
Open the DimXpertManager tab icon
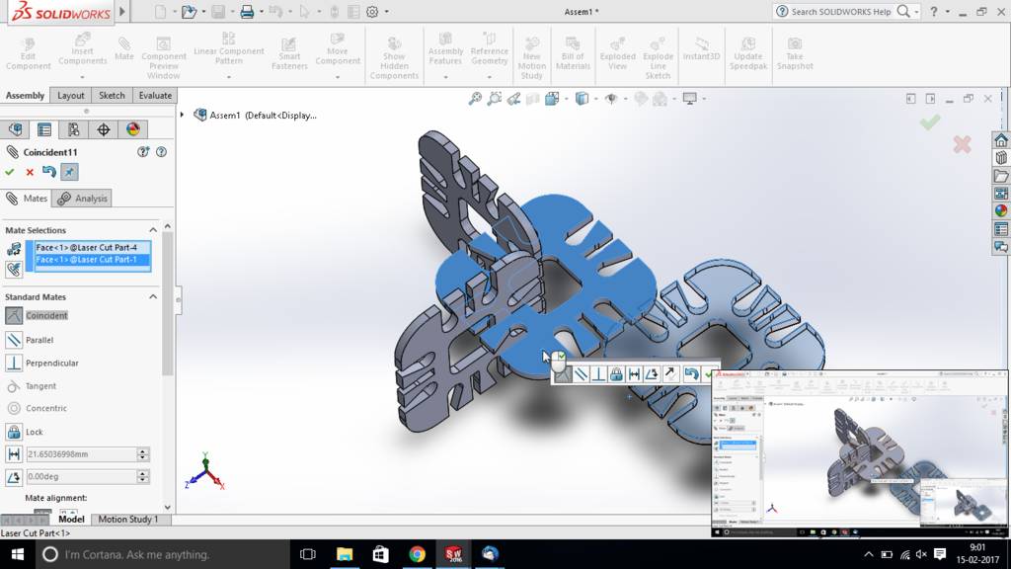[103, 129]
